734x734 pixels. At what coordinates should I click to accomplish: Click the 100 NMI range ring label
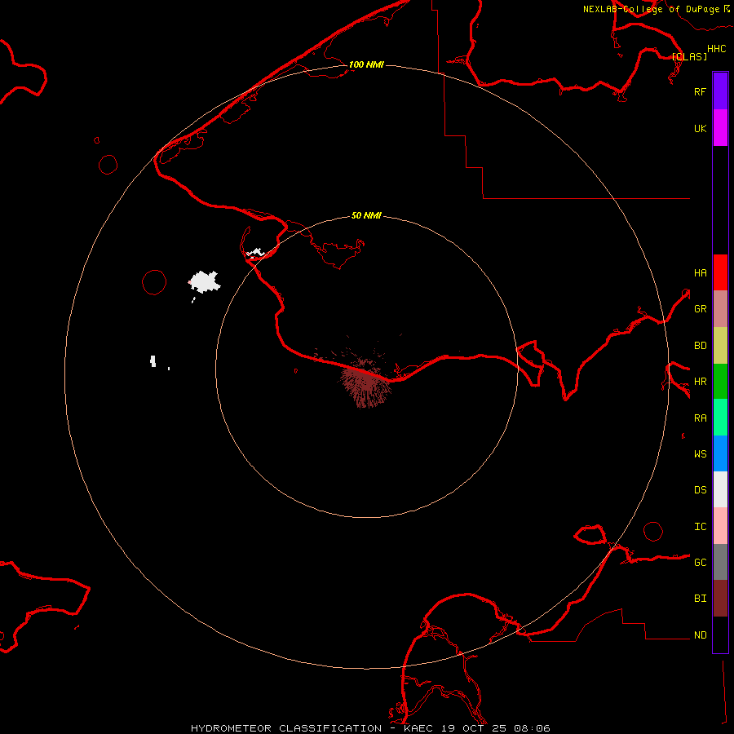pyautogui.click(x=366, y=64)
